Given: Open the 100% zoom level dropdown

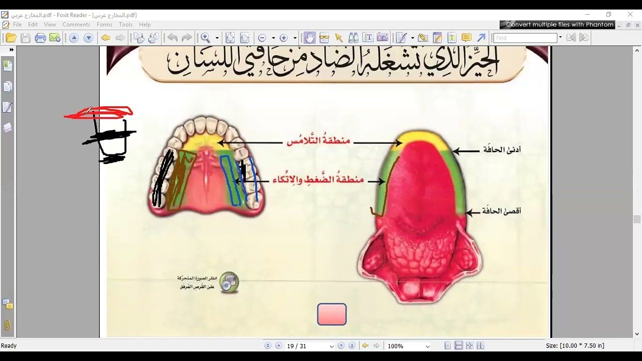Looking at the screenshot, I should [x=427, y=346].
